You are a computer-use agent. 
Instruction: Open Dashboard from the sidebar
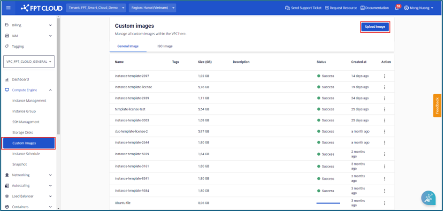click(x=20, y=79)
